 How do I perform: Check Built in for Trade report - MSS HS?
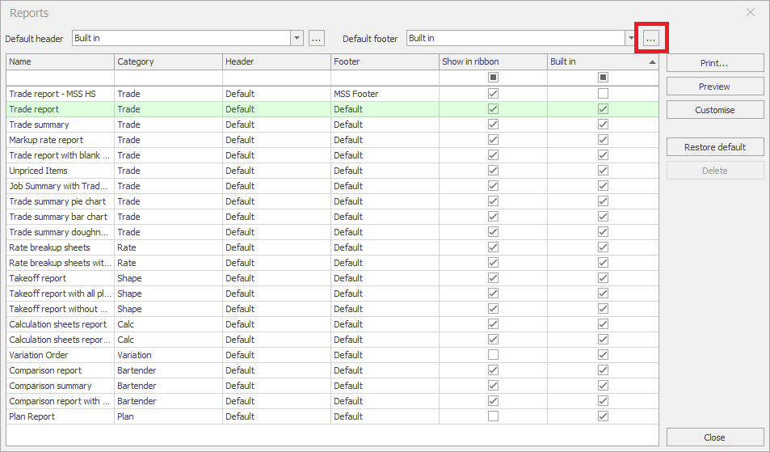(x=603, y=94)
